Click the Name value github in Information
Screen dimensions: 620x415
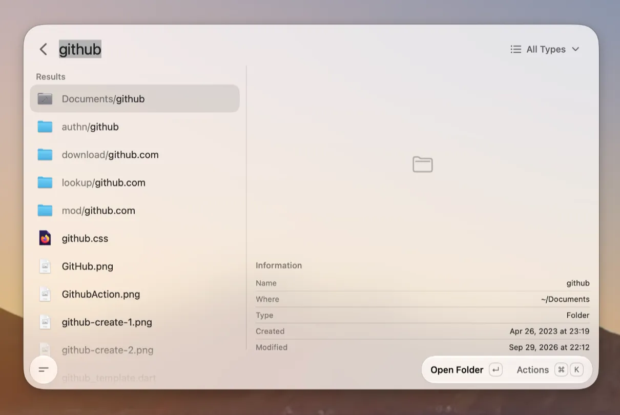click(578, 283)
